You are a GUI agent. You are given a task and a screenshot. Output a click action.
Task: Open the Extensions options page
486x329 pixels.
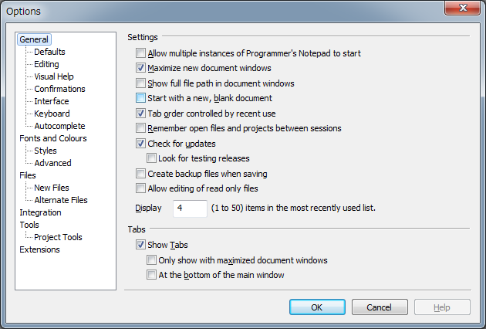click(x=39, y=249)
